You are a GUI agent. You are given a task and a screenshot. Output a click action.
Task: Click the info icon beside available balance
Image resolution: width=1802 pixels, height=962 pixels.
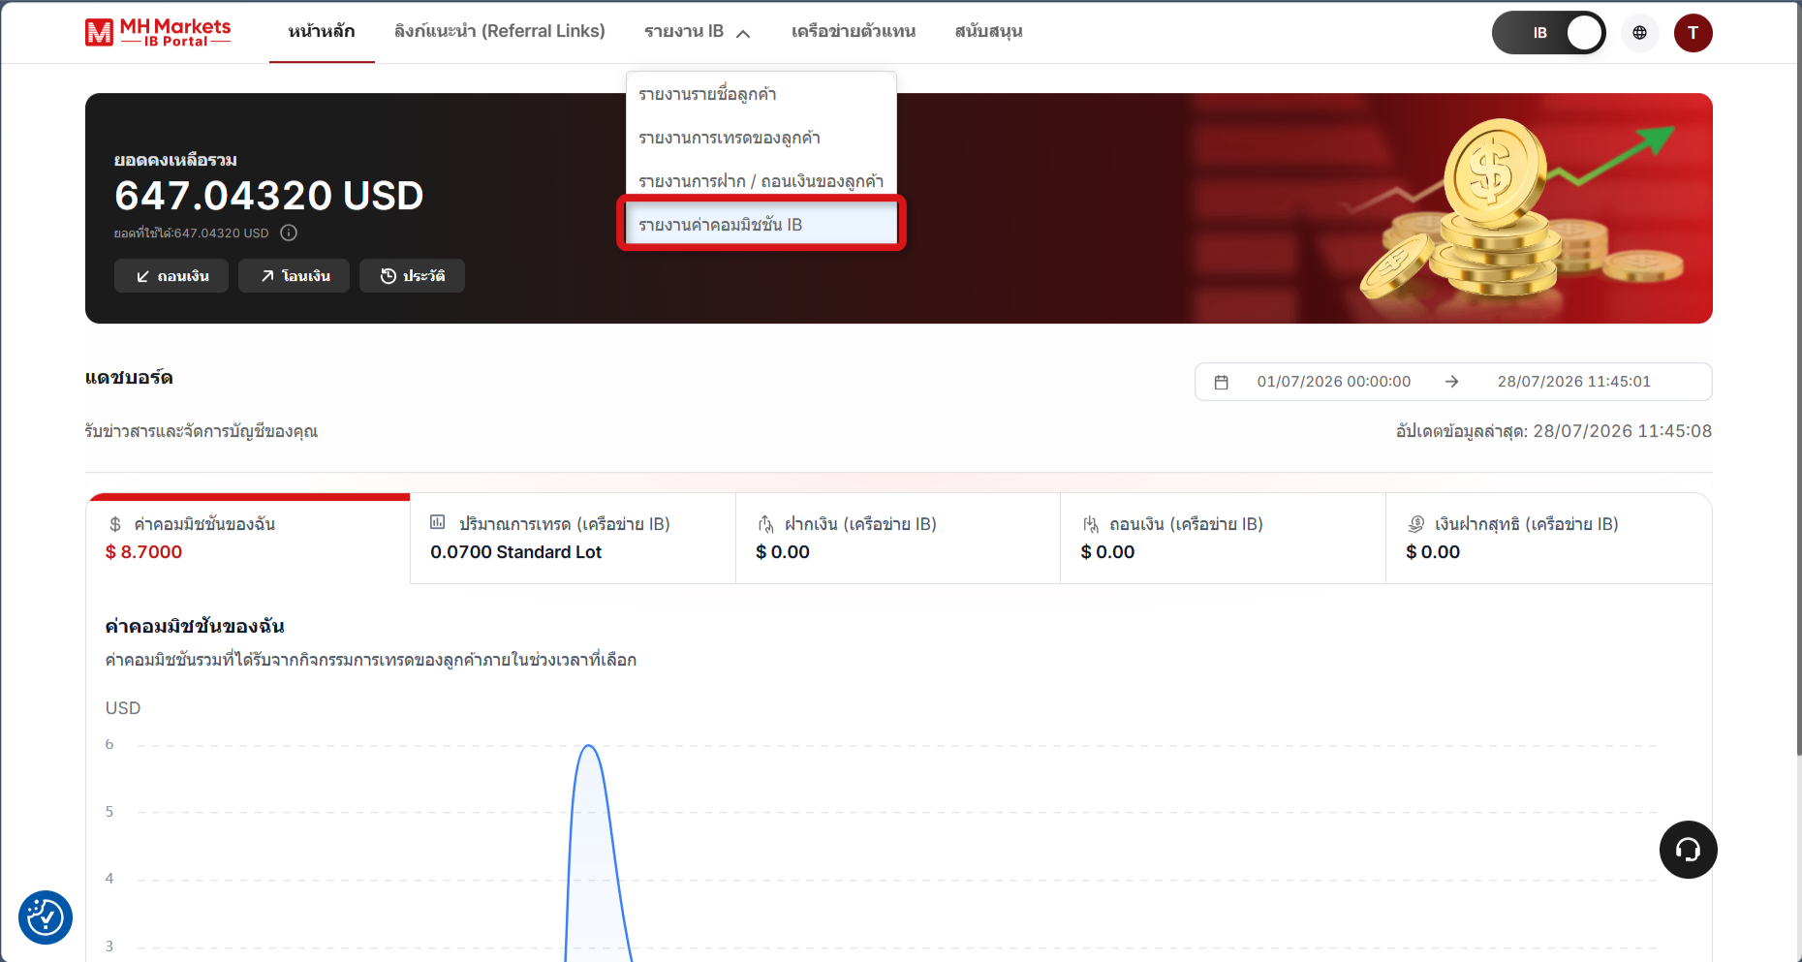(289, 233)
